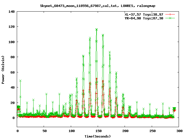Screen dimensions: 185x139
Task: Click the x-axis tick label 150
Action: coord(98,131)
